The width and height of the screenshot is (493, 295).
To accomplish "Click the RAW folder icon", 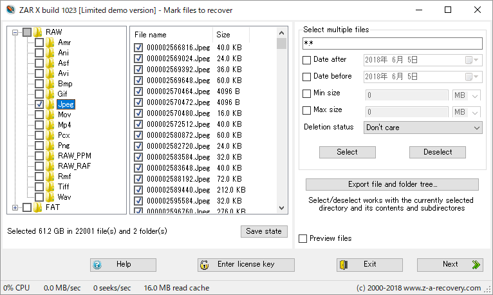I will coord(38,32).
